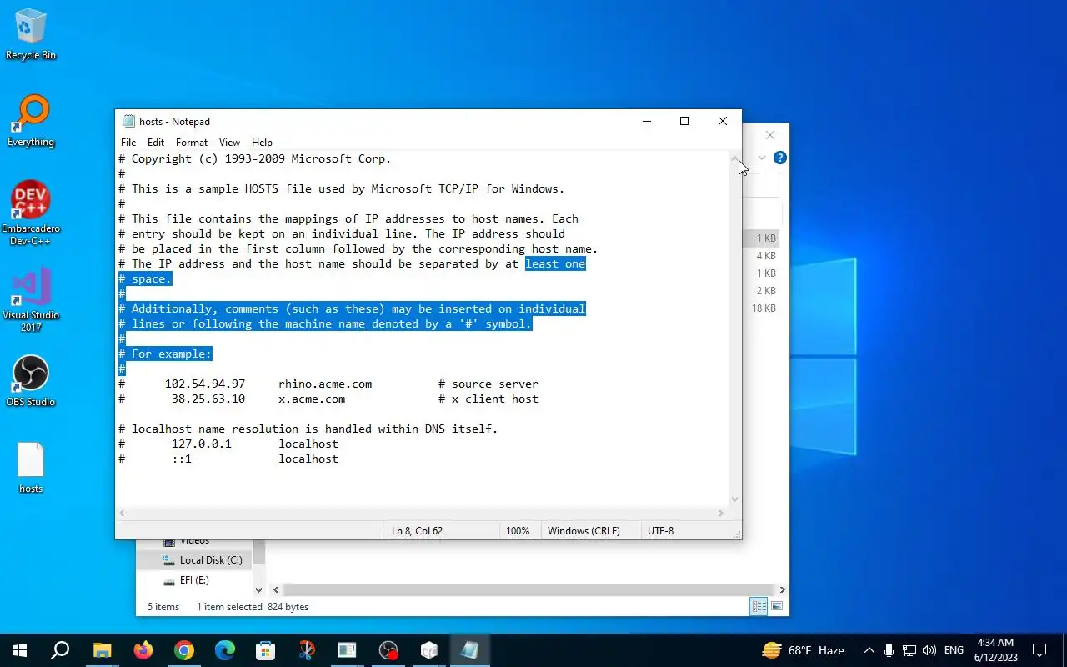
Task: Open the notification center icon
Action: [x=1039, y=650]
